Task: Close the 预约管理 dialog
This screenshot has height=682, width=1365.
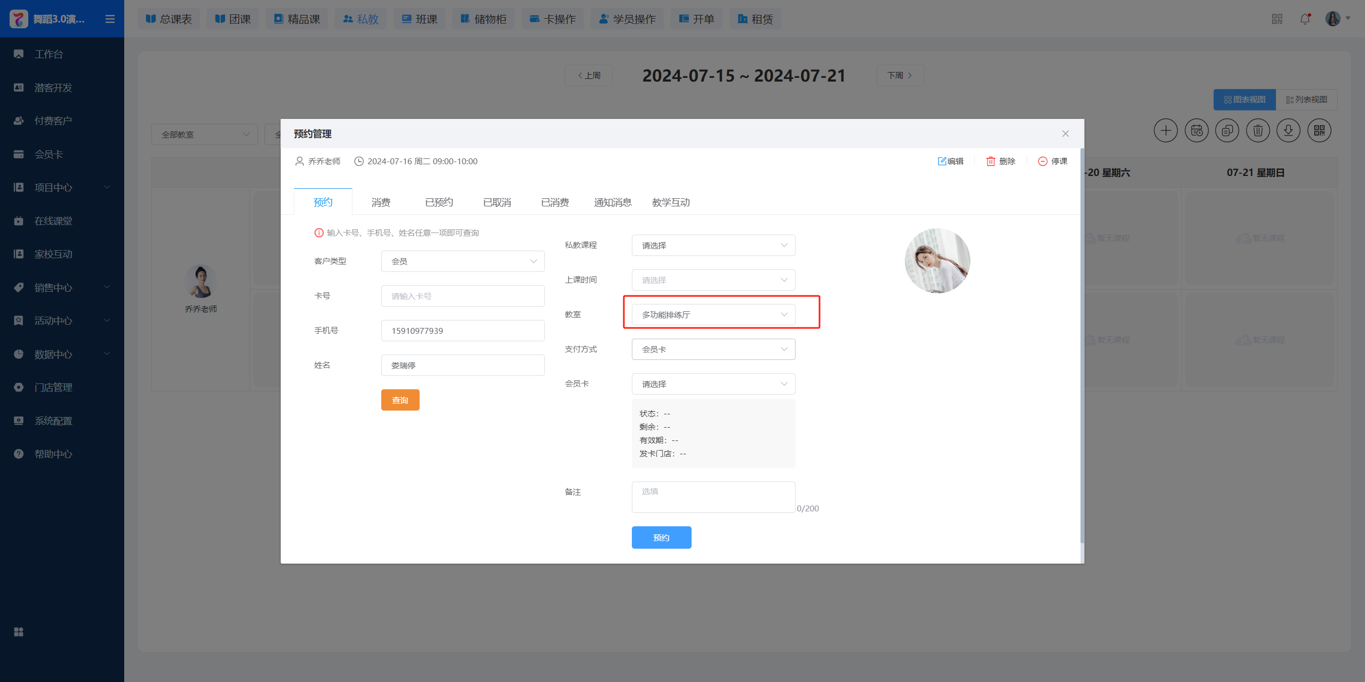Action: coord(1065,134)
